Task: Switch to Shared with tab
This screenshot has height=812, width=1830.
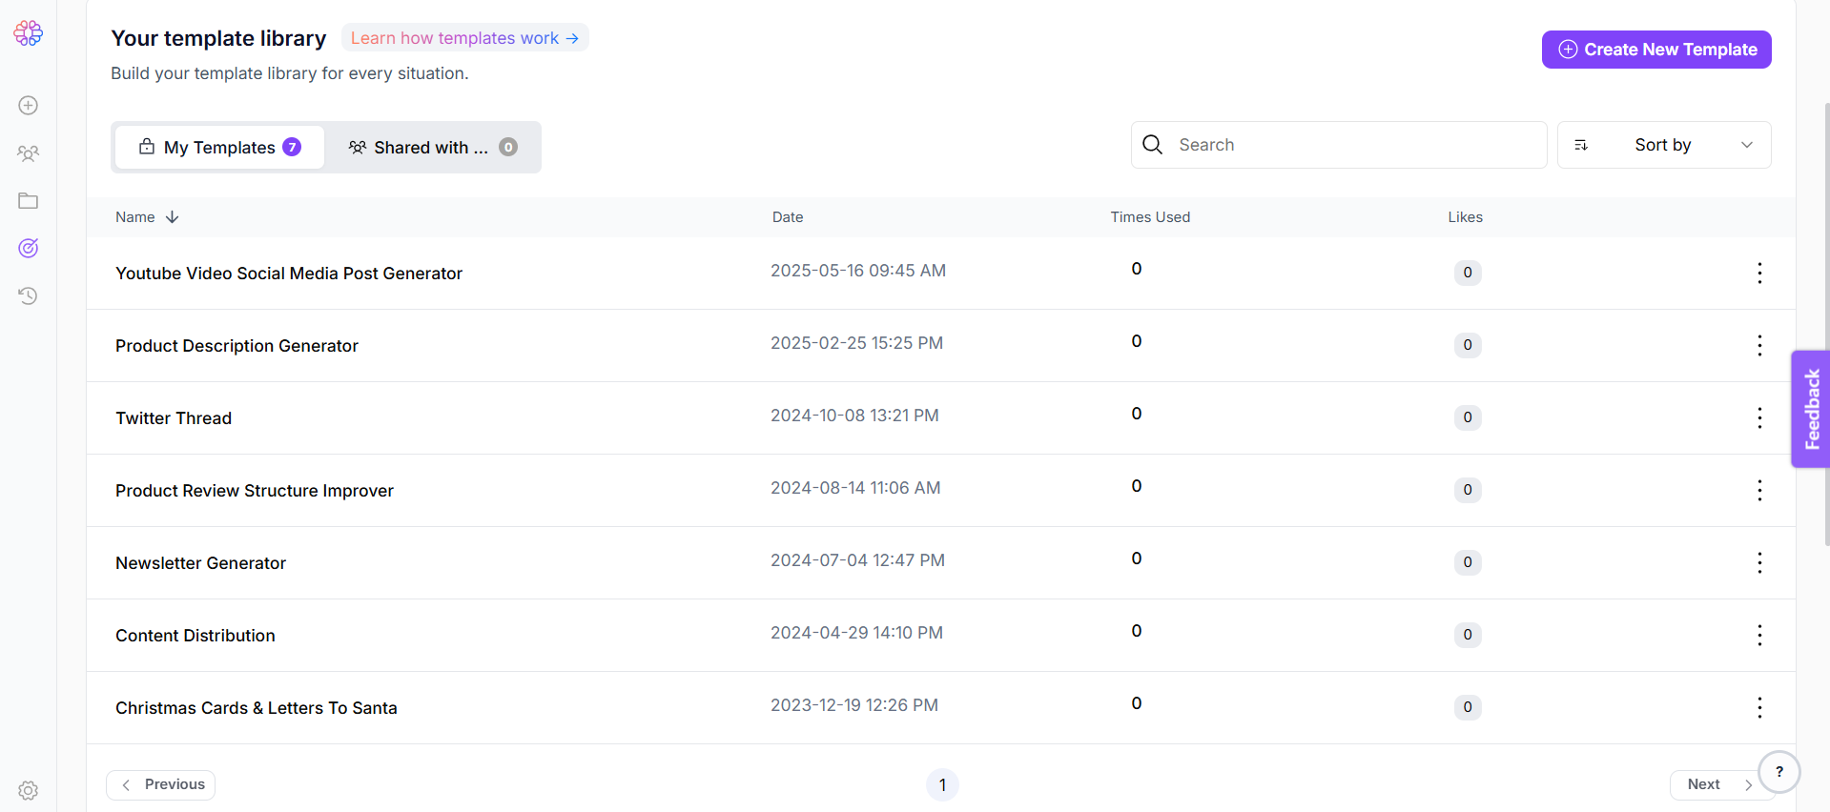Action: (432, 148)
